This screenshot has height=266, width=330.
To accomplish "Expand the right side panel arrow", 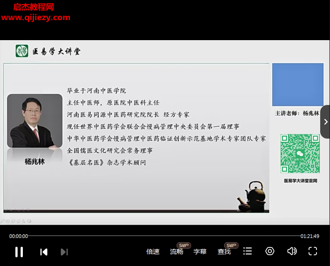I will [x=325, y=122].
